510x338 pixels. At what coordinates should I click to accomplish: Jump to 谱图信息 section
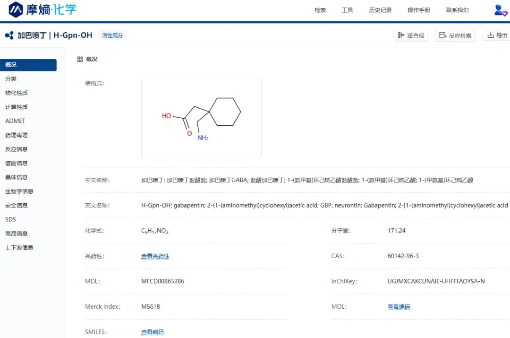[17, 163]
